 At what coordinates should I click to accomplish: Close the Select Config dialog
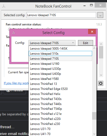tap(92, 31)
